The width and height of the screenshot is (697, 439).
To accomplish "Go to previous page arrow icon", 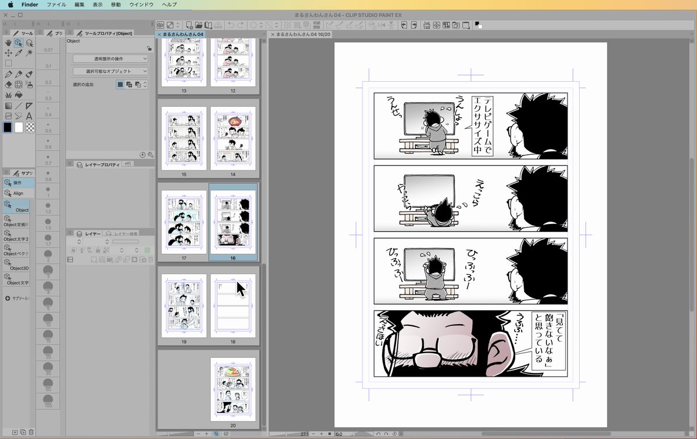I will tap(404, 25).
